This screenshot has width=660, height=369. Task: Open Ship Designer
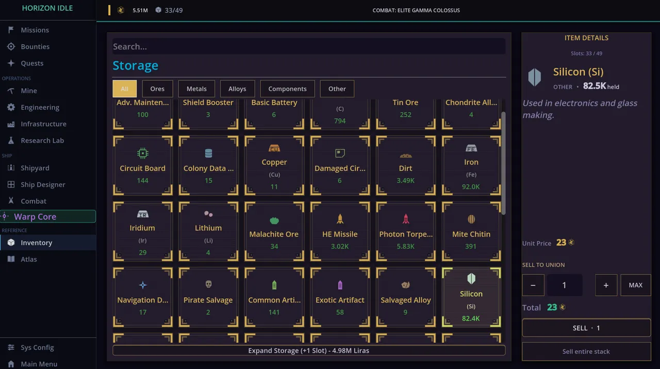(47, 185)
